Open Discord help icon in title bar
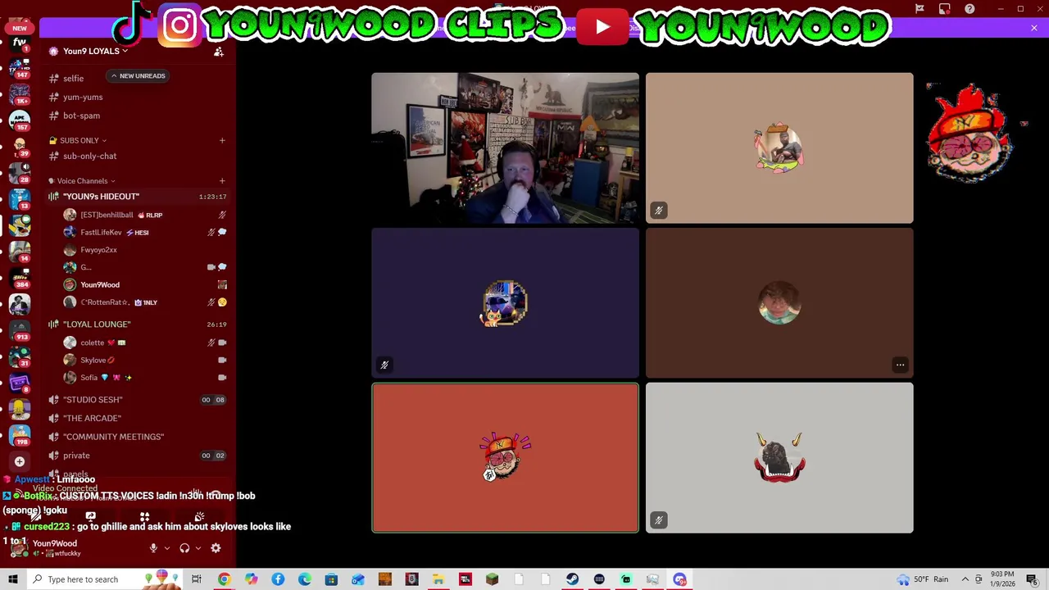Screen dimensions: 1049x590 pyautogui.click(x=970, y=9)
